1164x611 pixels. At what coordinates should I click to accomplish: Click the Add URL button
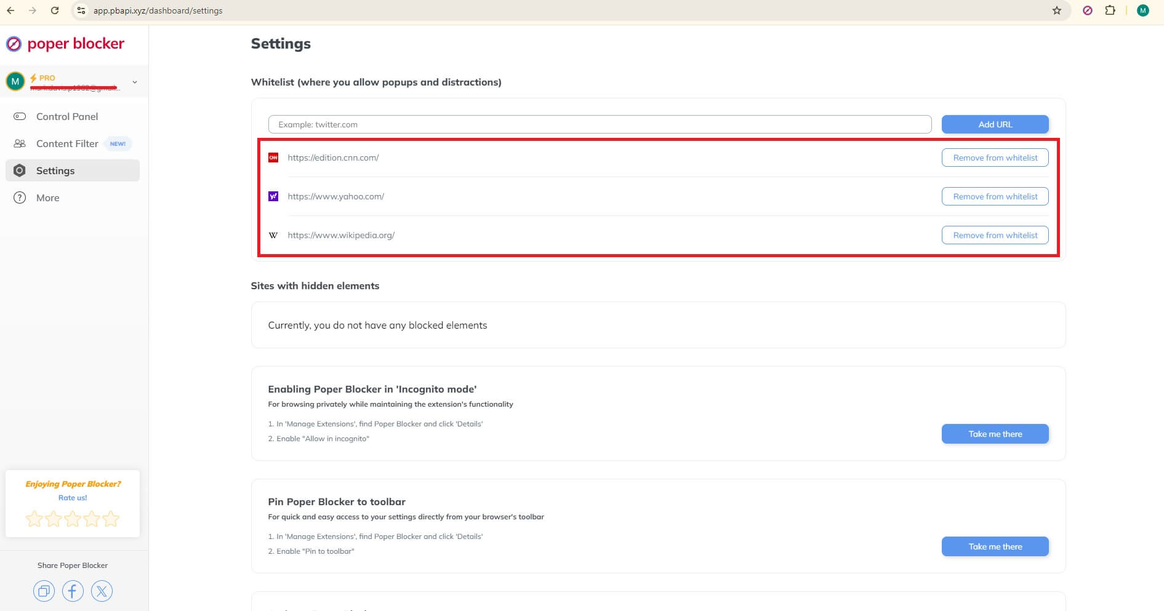[x=995, y=124]
